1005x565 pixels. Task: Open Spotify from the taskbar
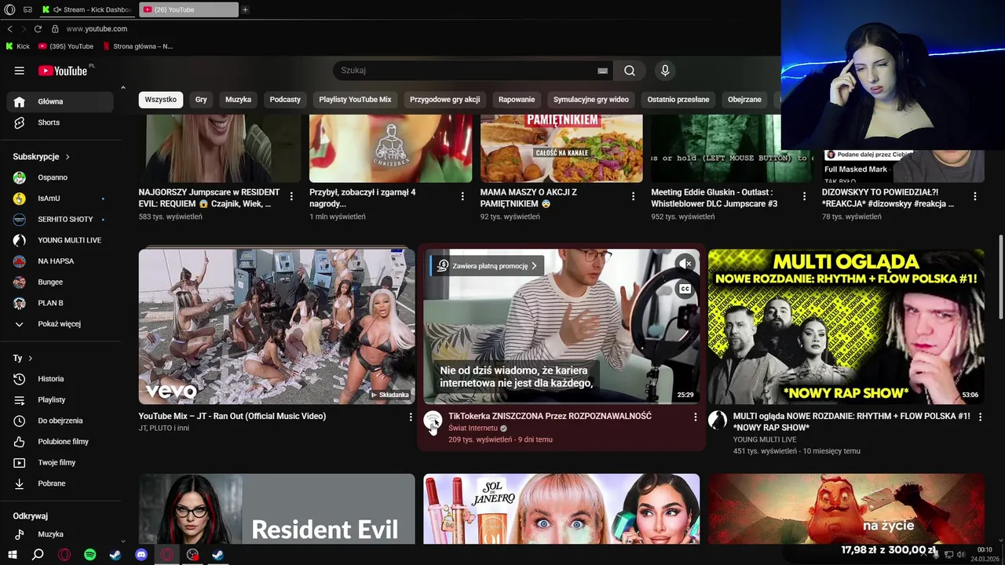click(90, 555)
